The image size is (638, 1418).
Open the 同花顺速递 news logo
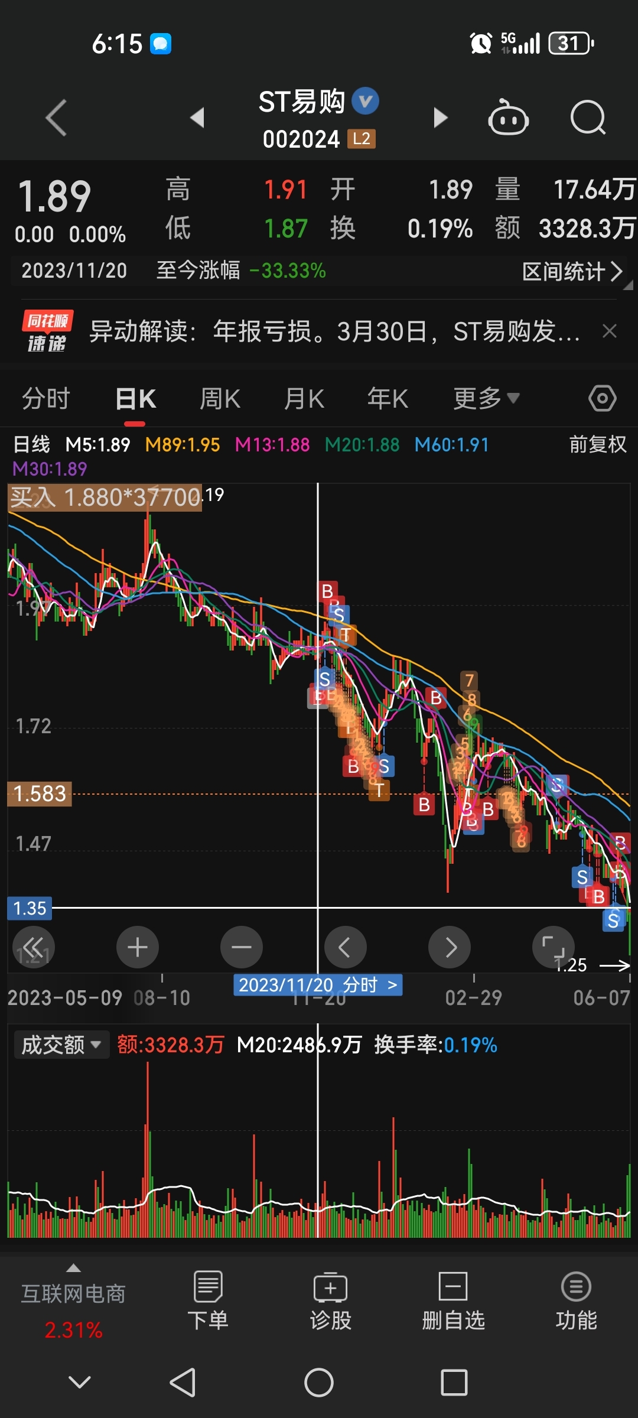(x=48, y=331)
